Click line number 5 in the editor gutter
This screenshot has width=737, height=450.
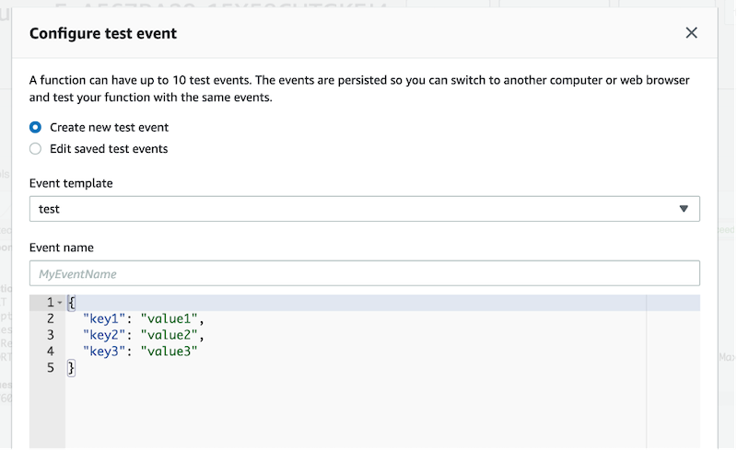[51, 368]
